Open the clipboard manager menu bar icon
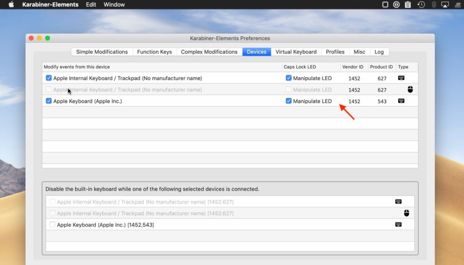This screenshot has height=265, width=464. (408, 5)
